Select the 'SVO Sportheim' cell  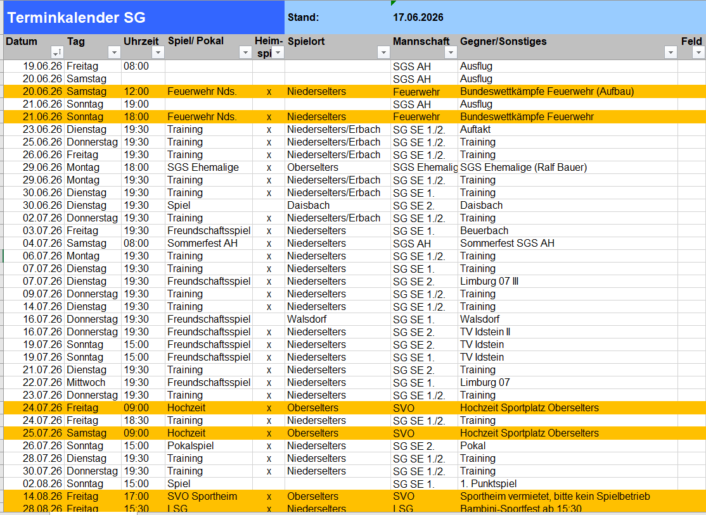[x=209, y=497]
